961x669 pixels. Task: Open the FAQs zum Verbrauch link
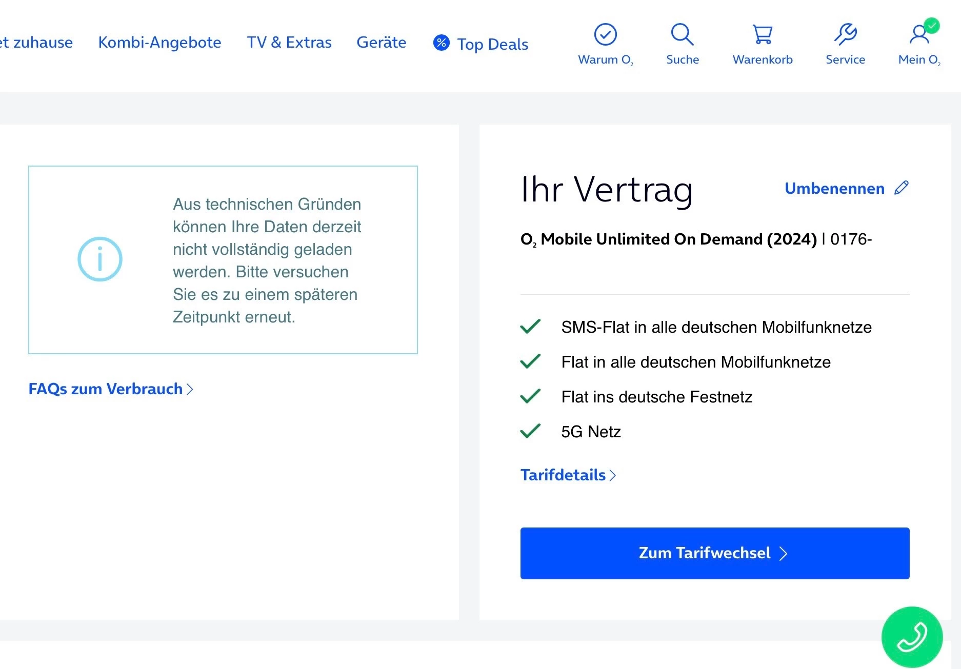click(x=105, y=389)
